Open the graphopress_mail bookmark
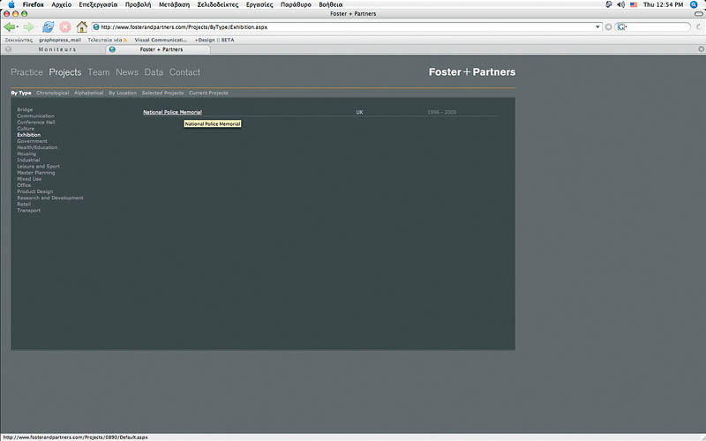706x441 pixels. (60, 40)
